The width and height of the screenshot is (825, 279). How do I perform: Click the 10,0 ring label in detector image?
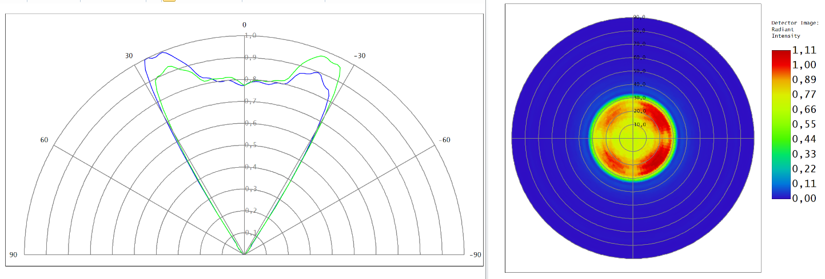(640, 124)
